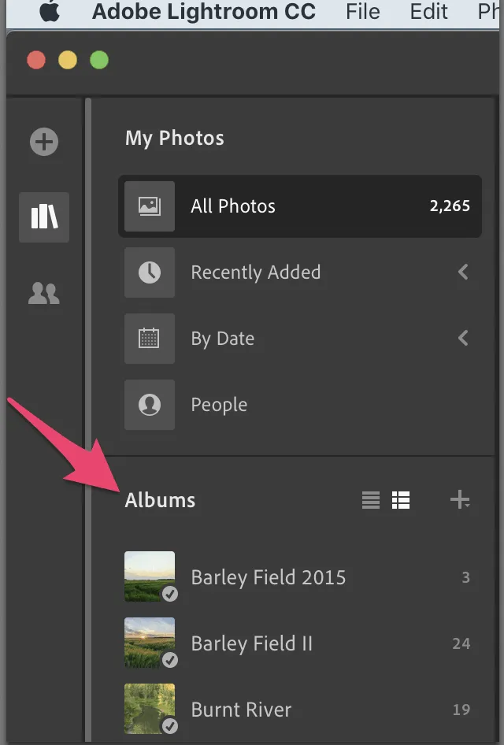Switch albums to thumbnail list view
Viewport: 504px width, 745px height.
coord(401,500)
